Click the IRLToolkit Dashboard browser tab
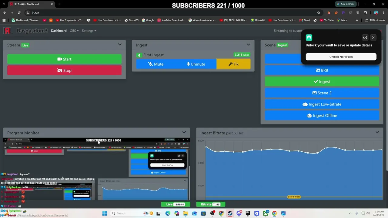This screenshot has height=218, width=388. point(31,4)
